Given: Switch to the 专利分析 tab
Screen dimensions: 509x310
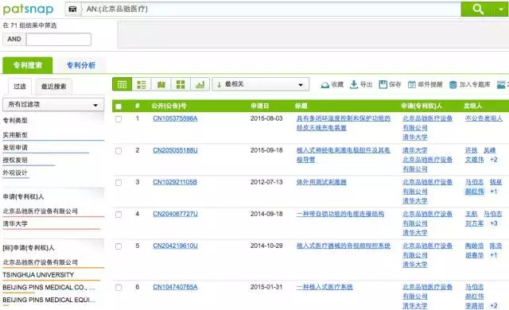Looking at the screenshot, I should [x=81, y=65].
